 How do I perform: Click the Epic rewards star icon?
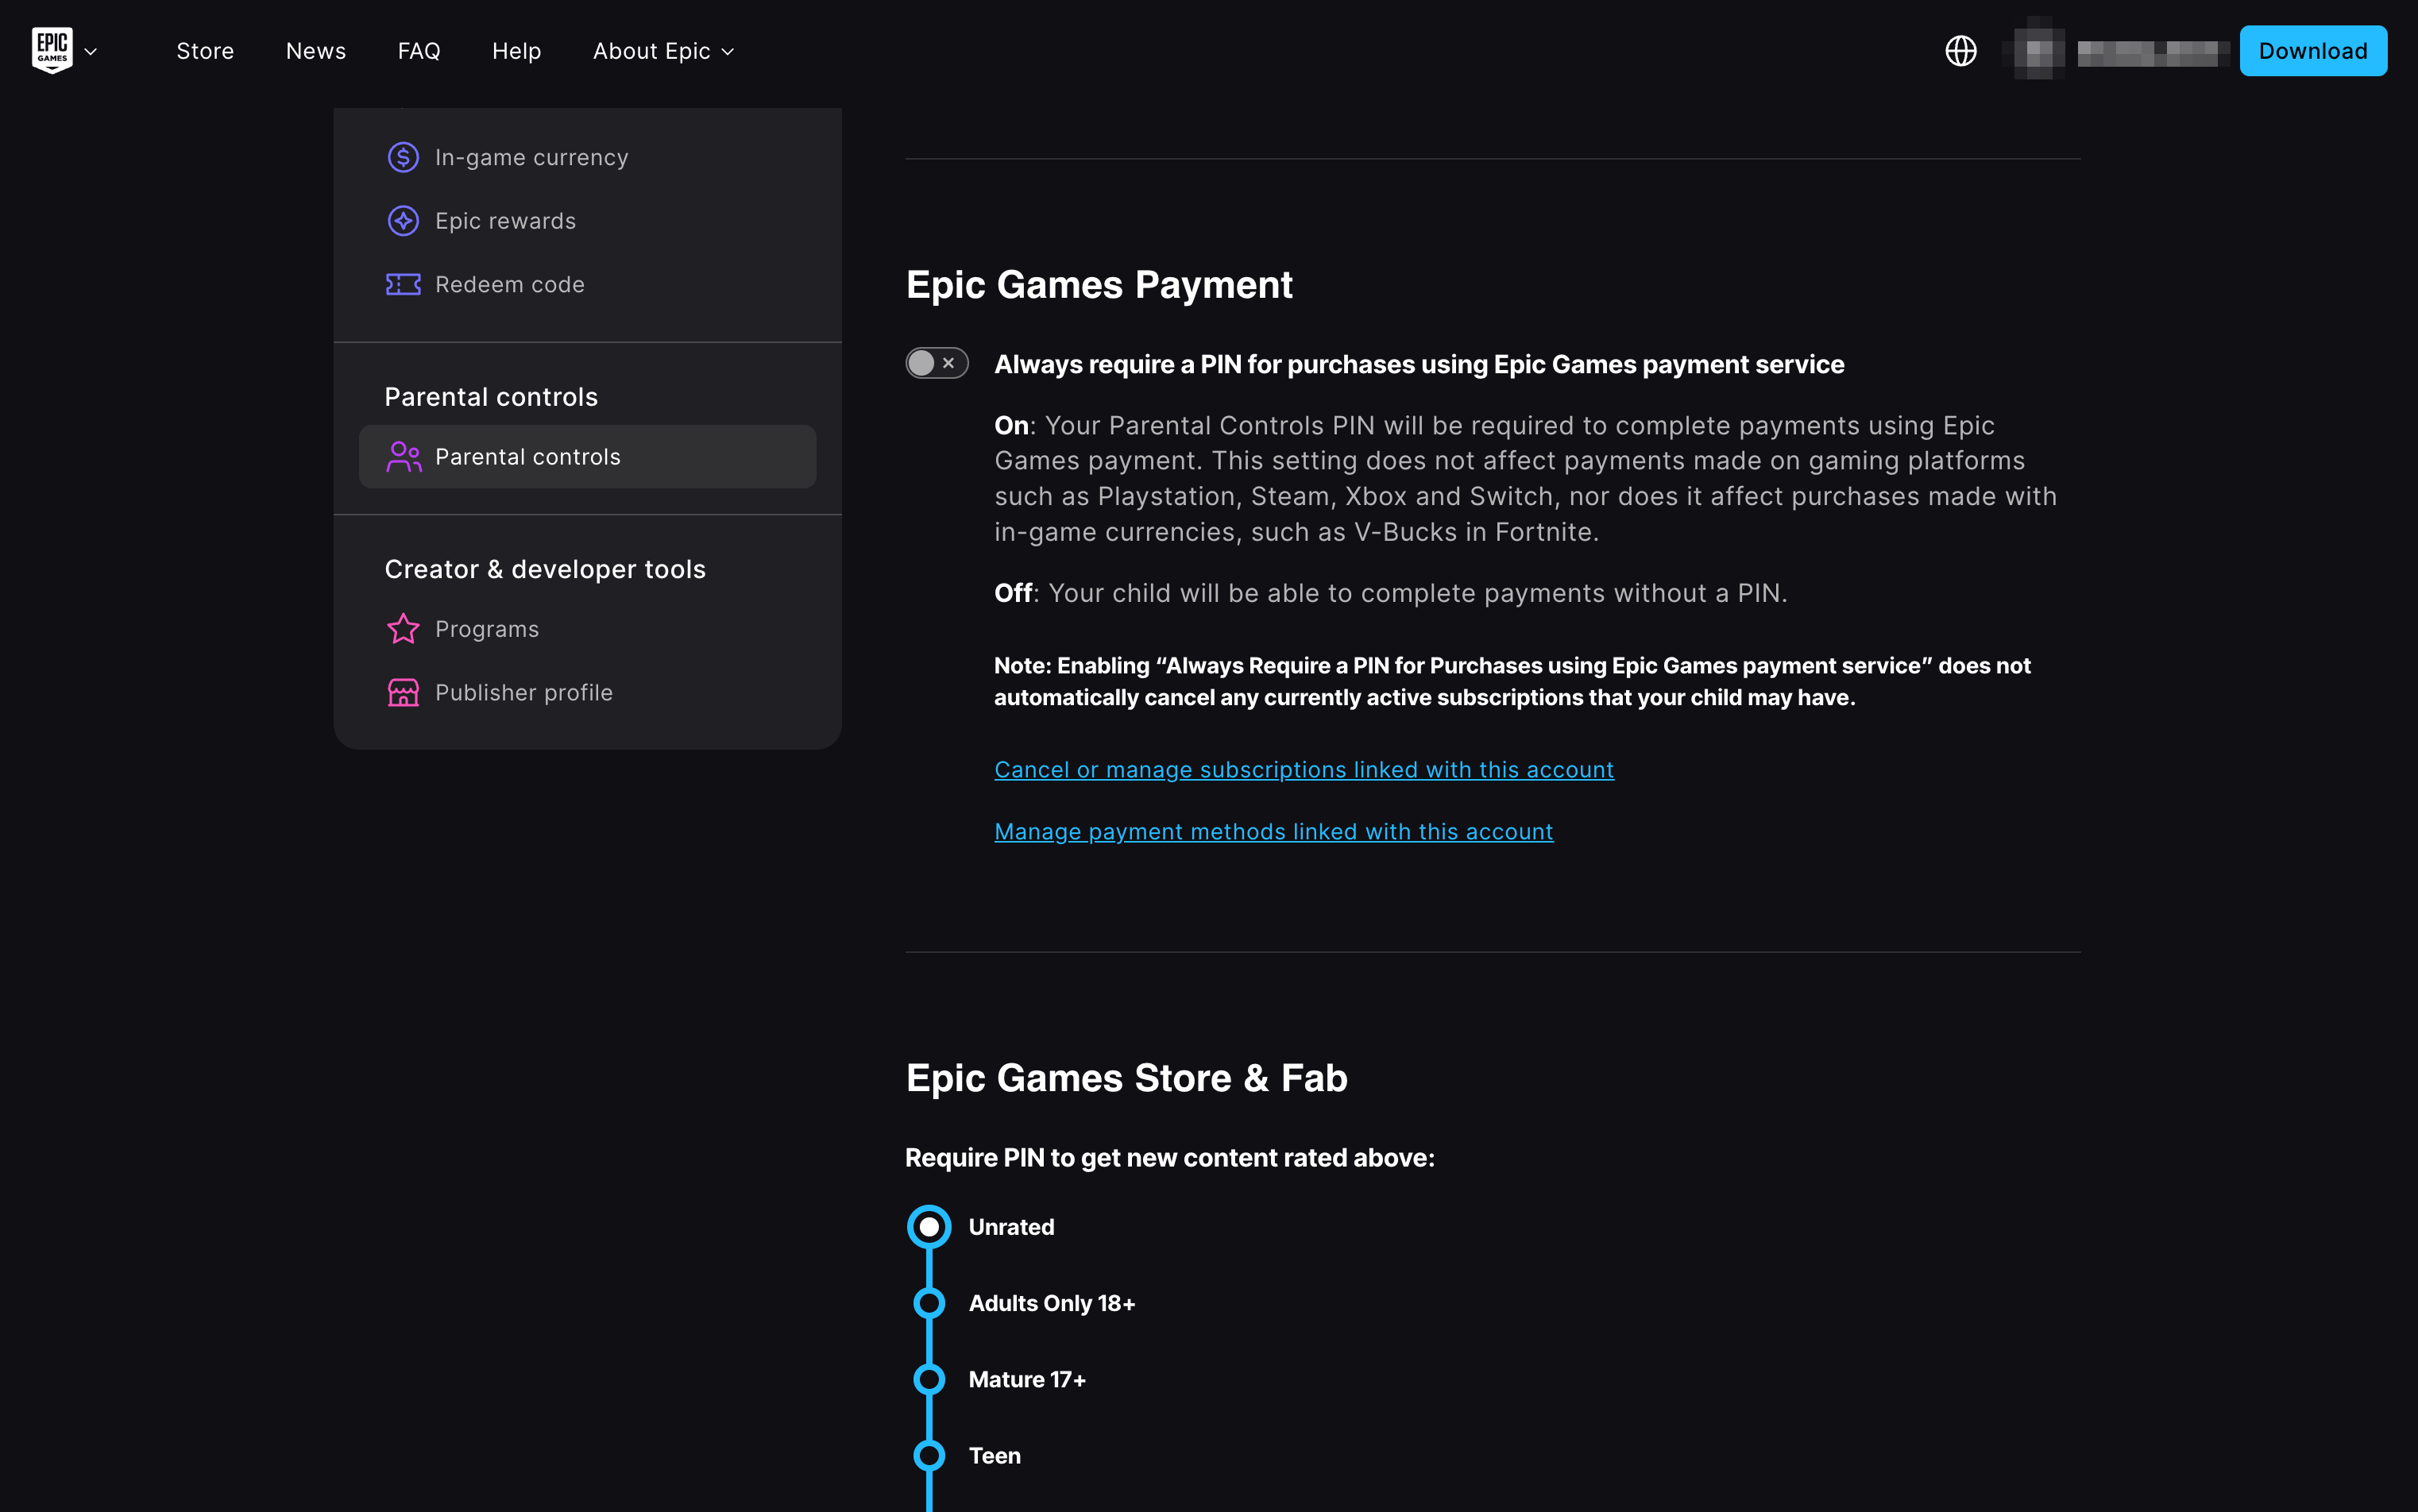click(403, 221)
